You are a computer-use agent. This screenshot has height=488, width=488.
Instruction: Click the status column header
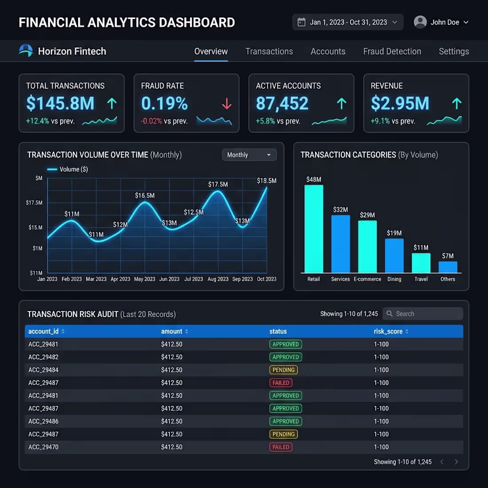click(278, 331)
